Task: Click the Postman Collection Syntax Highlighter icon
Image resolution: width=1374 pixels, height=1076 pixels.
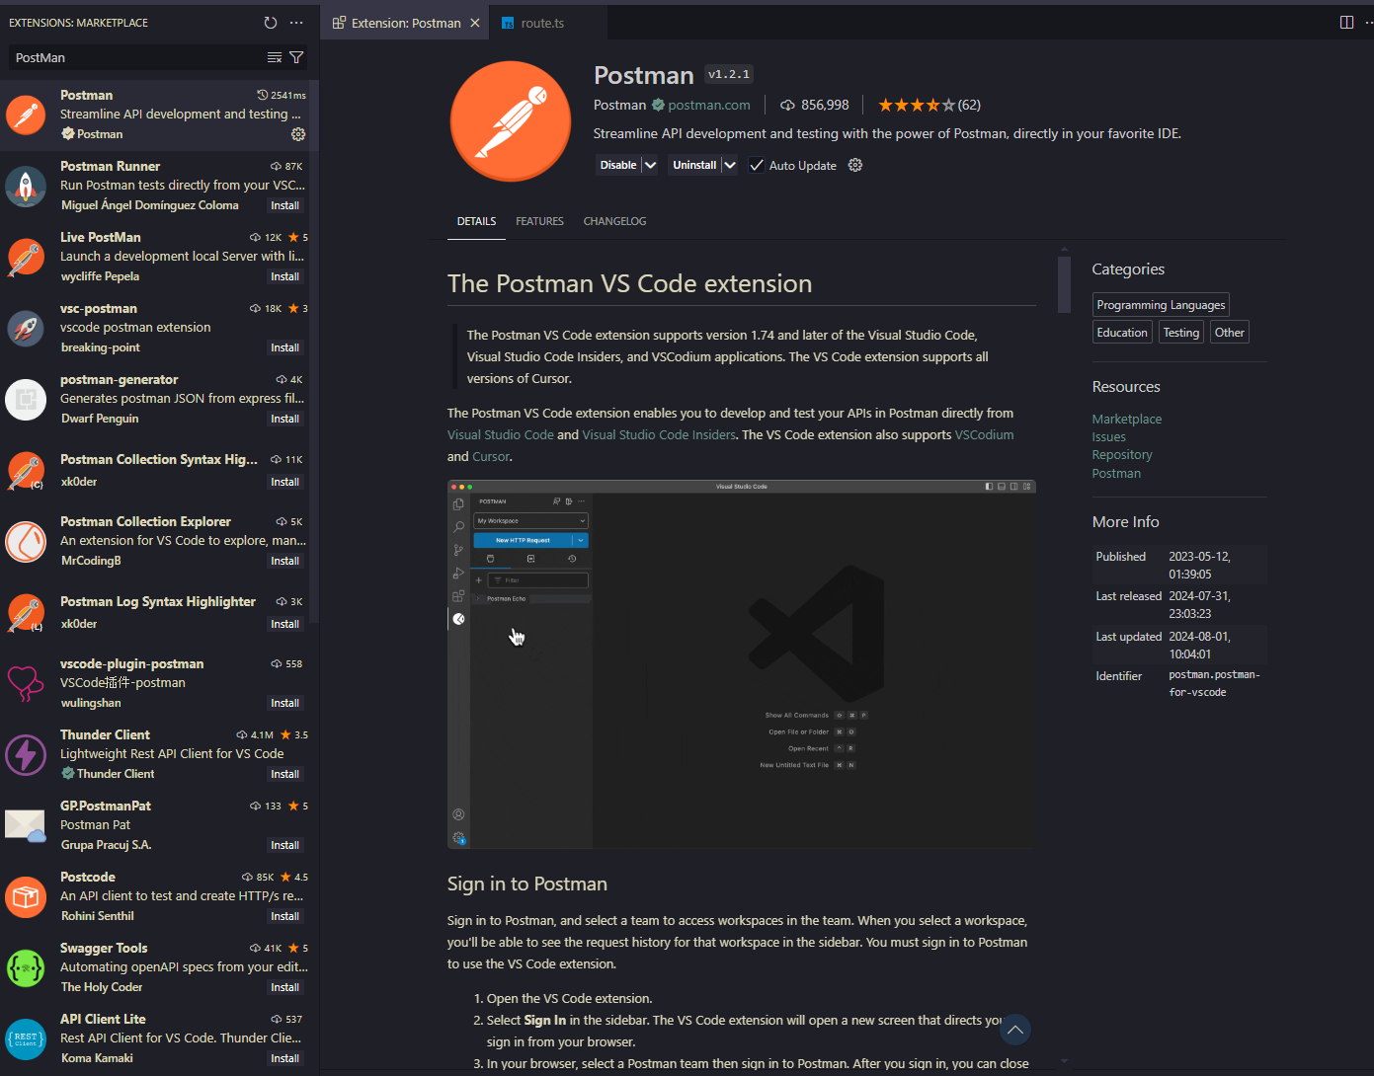Action: tap(26, 470)
